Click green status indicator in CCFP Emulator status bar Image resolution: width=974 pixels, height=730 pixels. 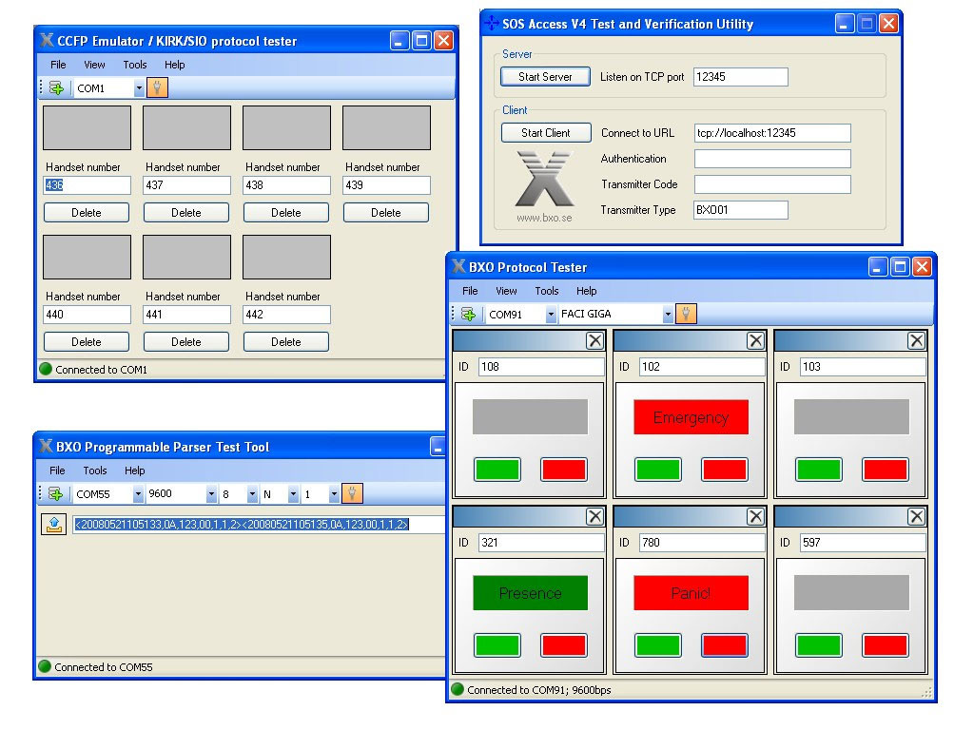point(46,369)
